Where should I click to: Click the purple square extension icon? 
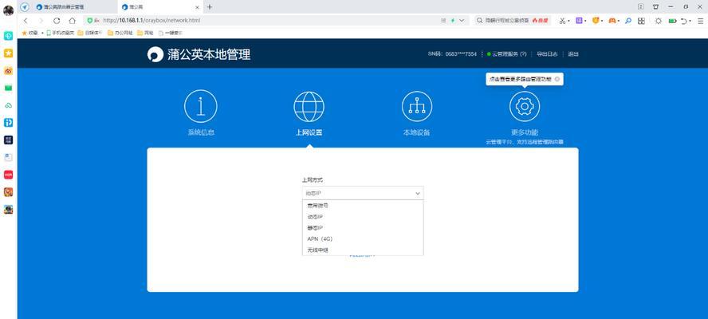coord(579,21)
